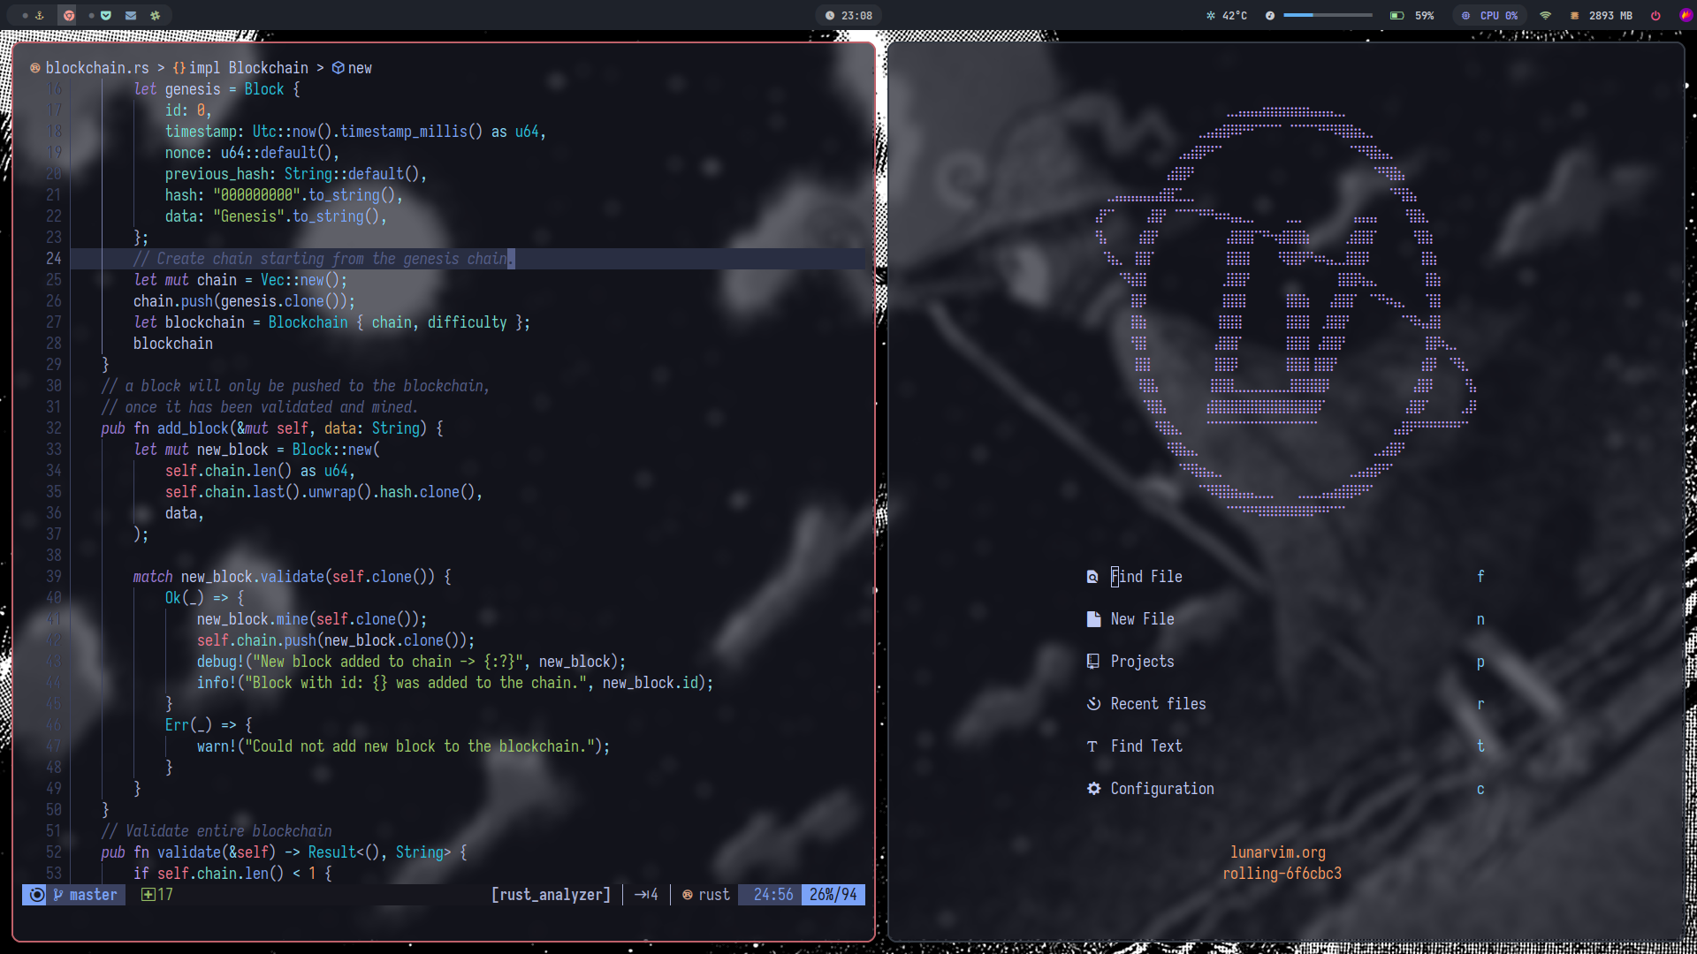This screenshot has width=1697, height=954.
Task: Click the clock icon in top bar
Action: click(x=830, y=15)
